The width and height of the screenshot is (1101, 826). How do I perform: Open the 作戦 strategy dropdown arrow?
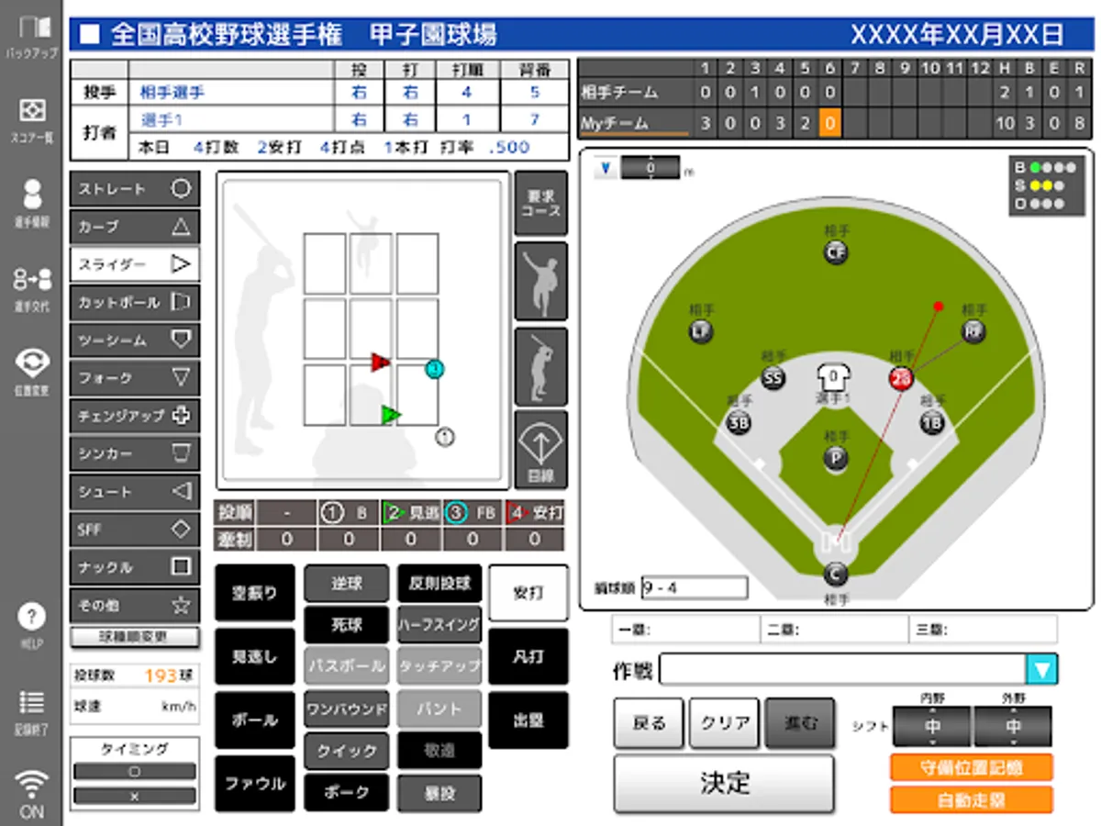(1041, 669)
